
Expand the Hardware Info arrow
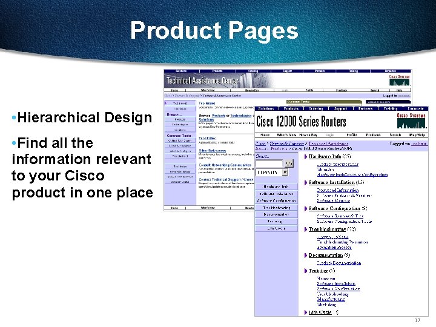click(306, 157)
